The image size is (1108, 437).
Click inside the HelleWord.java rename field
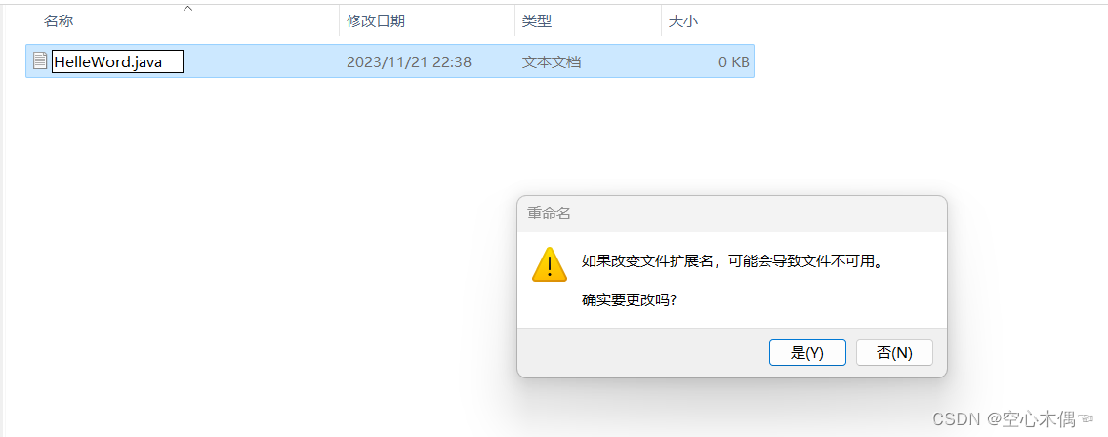(x=117, y=61)
